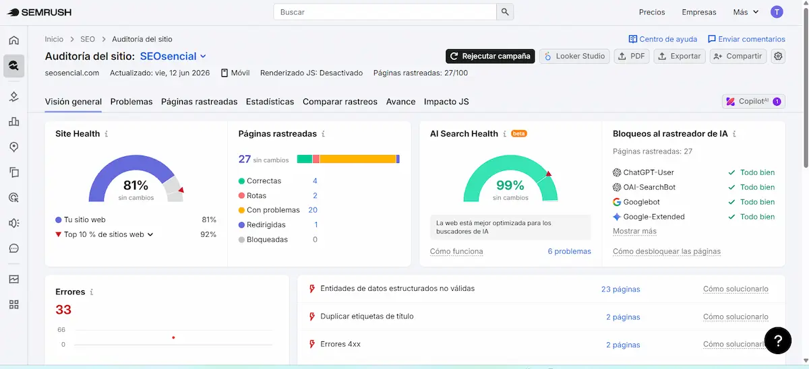
Task: Click the magnifier search button
Action: (x=505, y=12)
